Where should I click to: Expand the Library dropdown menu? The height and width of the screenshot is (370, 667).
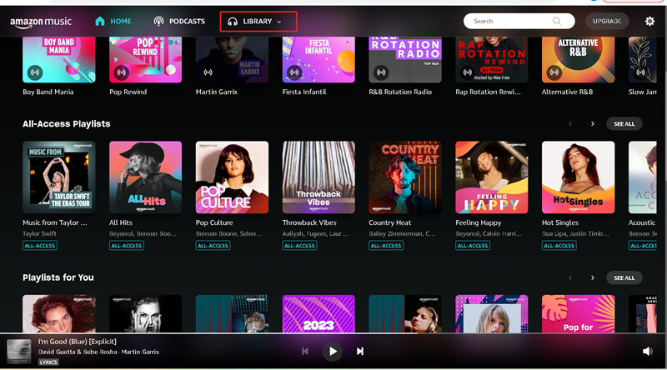click(x=258, y=22)
